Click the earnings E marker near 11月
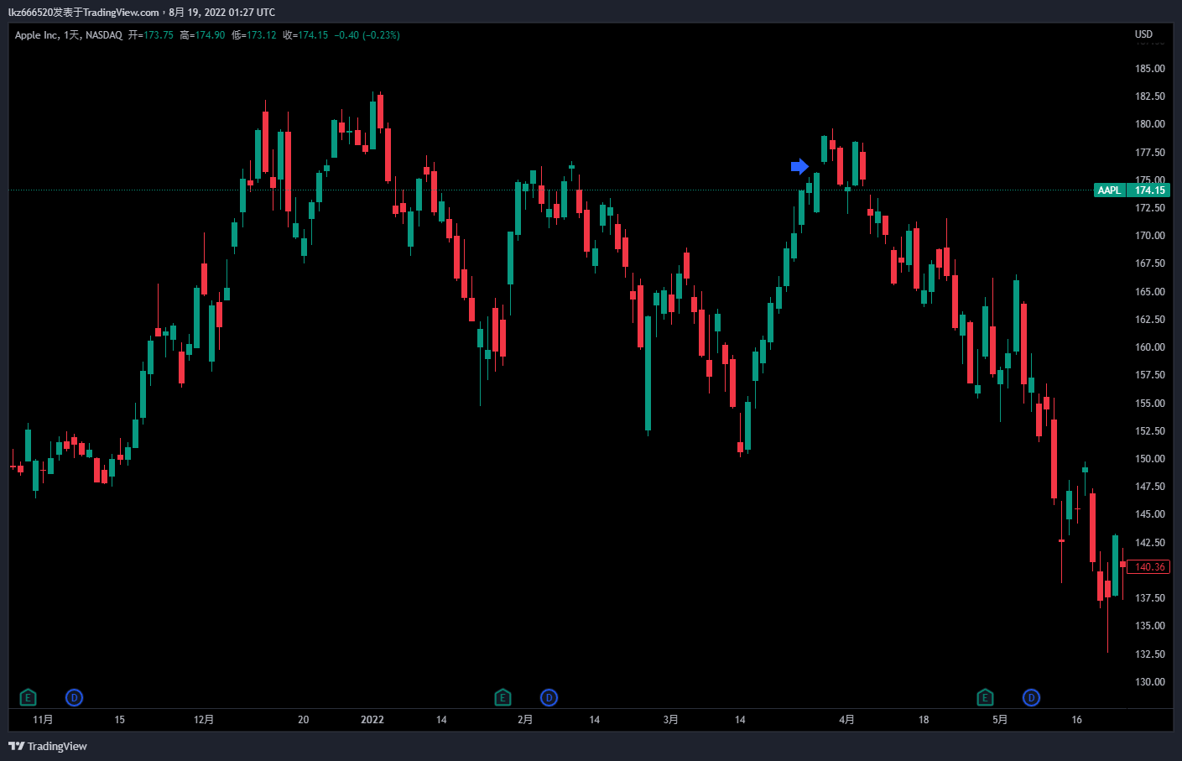 point(28,697)
